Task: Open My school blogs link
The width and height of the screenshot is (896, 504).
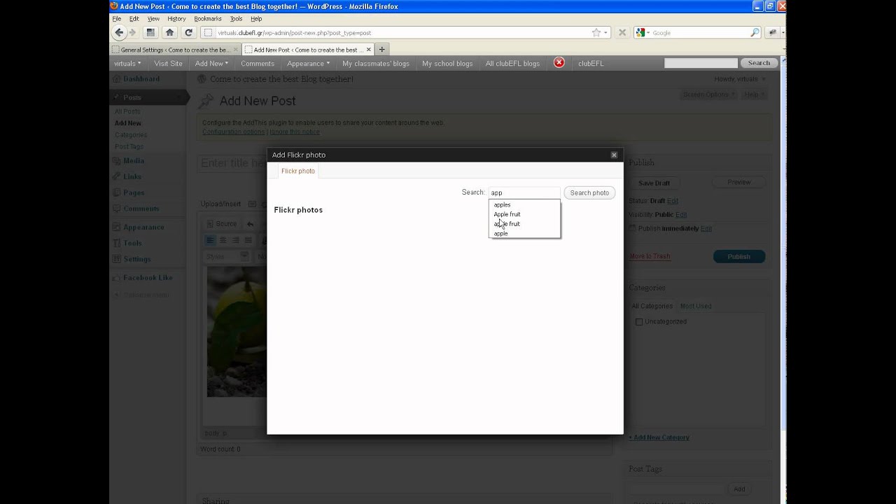Action: pos(447,63)
